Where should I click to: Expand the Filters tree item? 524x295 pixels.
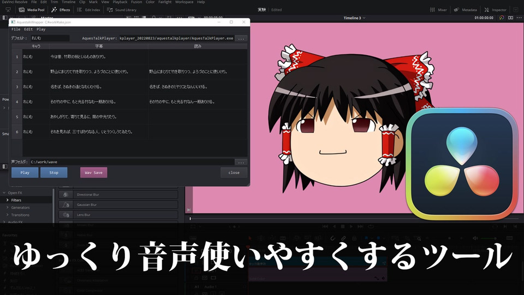7,200
